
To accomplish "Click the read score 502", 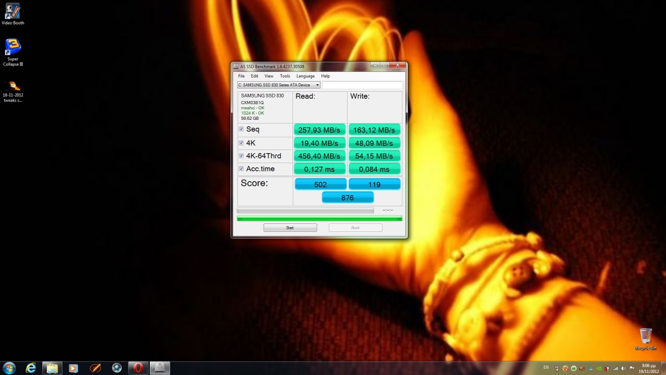I will pos(321,184).
